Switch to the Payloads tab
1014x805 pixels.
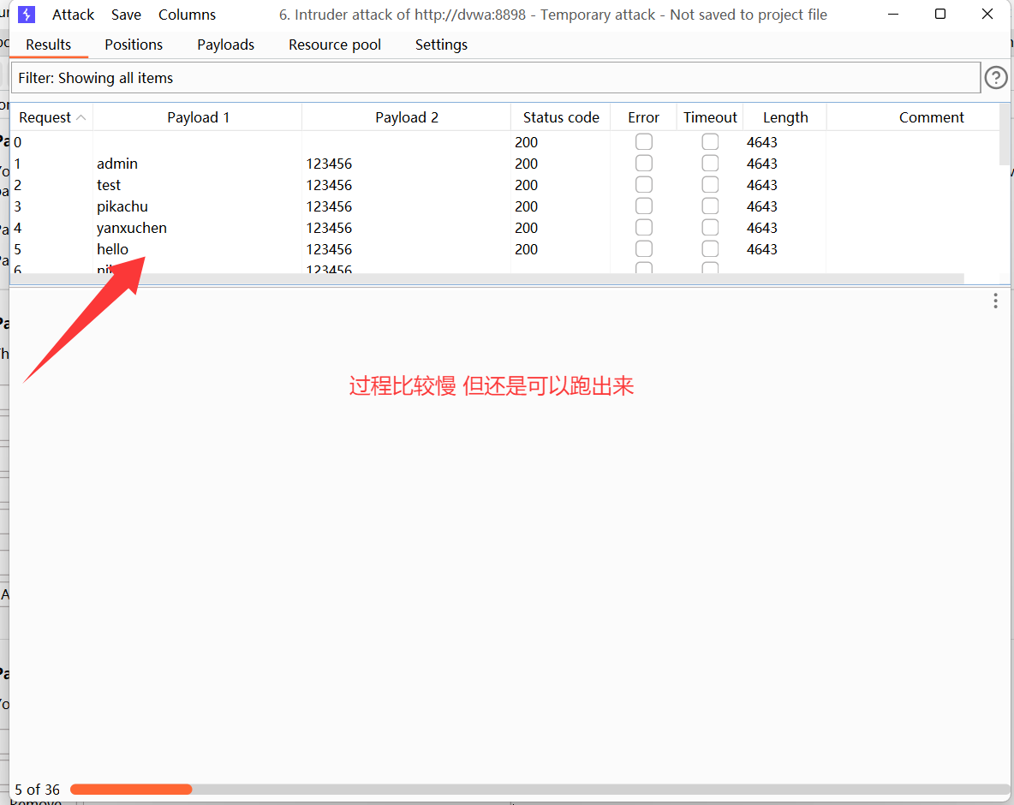coord(226,45)
